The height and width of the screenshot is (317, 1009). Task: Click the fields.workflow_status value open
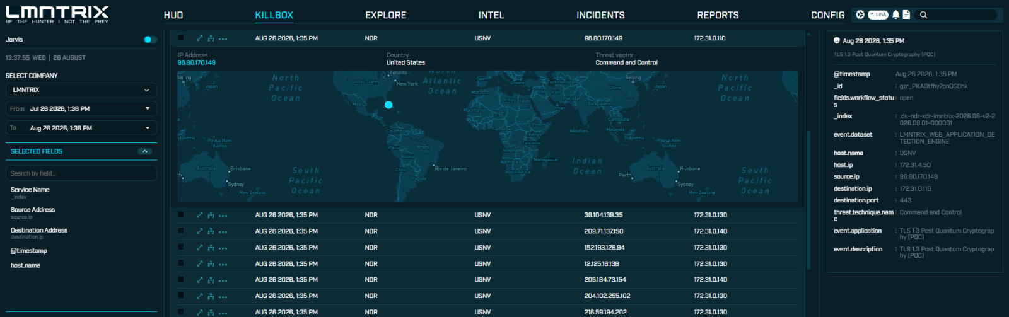tap(906, 98)
